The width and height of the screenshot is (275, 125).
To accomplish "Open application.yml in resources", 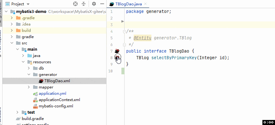I will click(52, 94).
